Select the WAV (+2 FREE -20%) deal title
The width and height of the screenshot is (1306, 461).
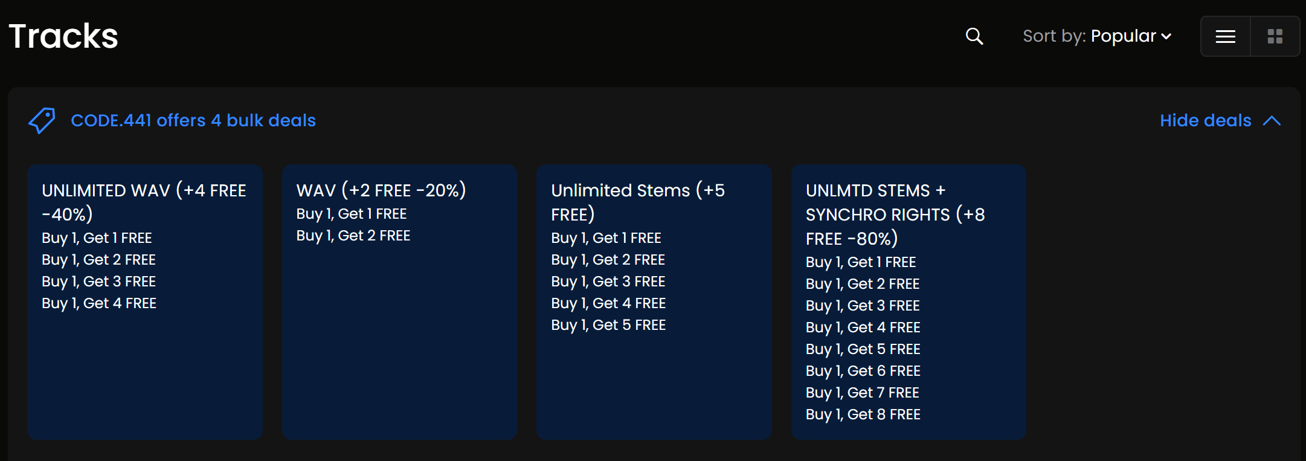381,190
